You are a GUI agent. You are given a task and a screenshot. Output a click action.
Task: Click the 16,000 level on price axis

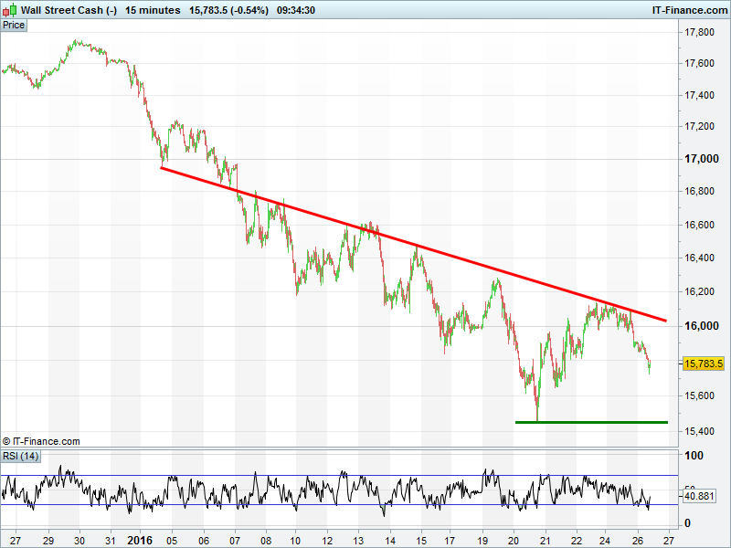(x=700, y=326)
